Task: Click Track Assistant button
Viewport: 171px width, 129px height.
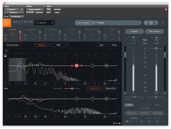Action: (x=83, y=23)
